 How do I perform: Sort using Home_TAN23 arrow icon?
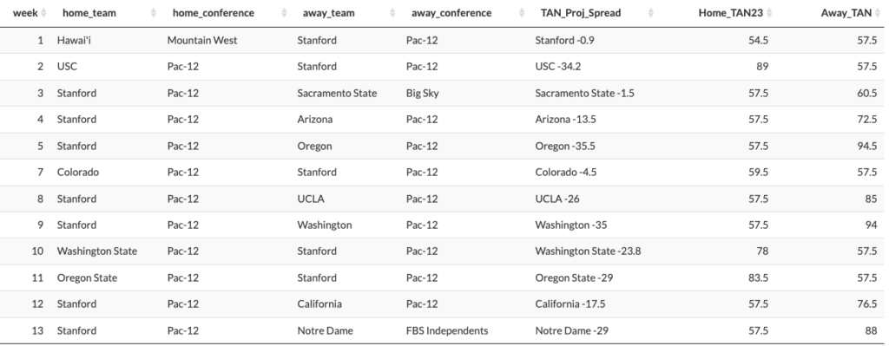pos(768,13)
